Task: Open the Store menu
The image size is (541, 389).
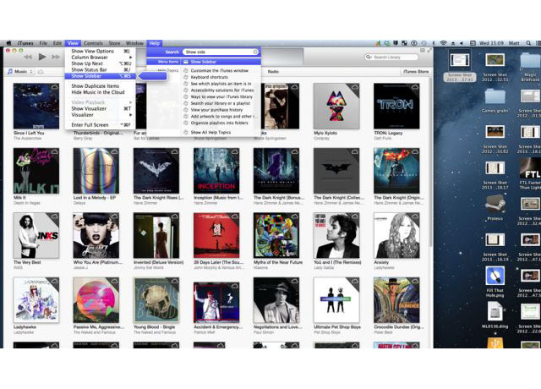Action: click(x=115, y=43)
